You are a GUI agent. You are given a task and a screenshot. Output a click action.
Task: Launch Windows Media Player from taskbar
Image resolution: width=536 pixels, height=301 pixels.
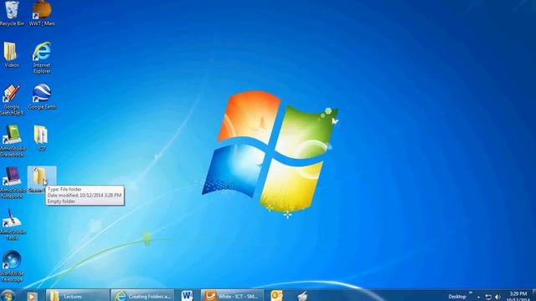[x=32, y=296]
